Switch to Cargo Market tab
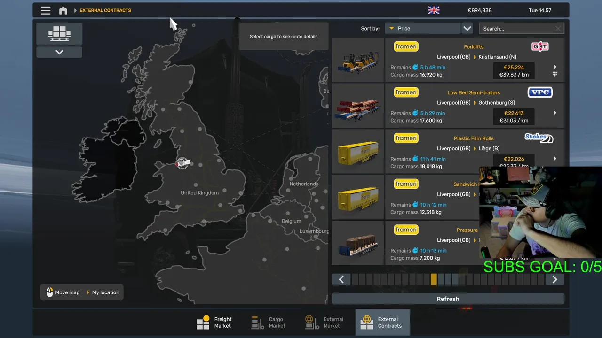 (x=269, y=323)
